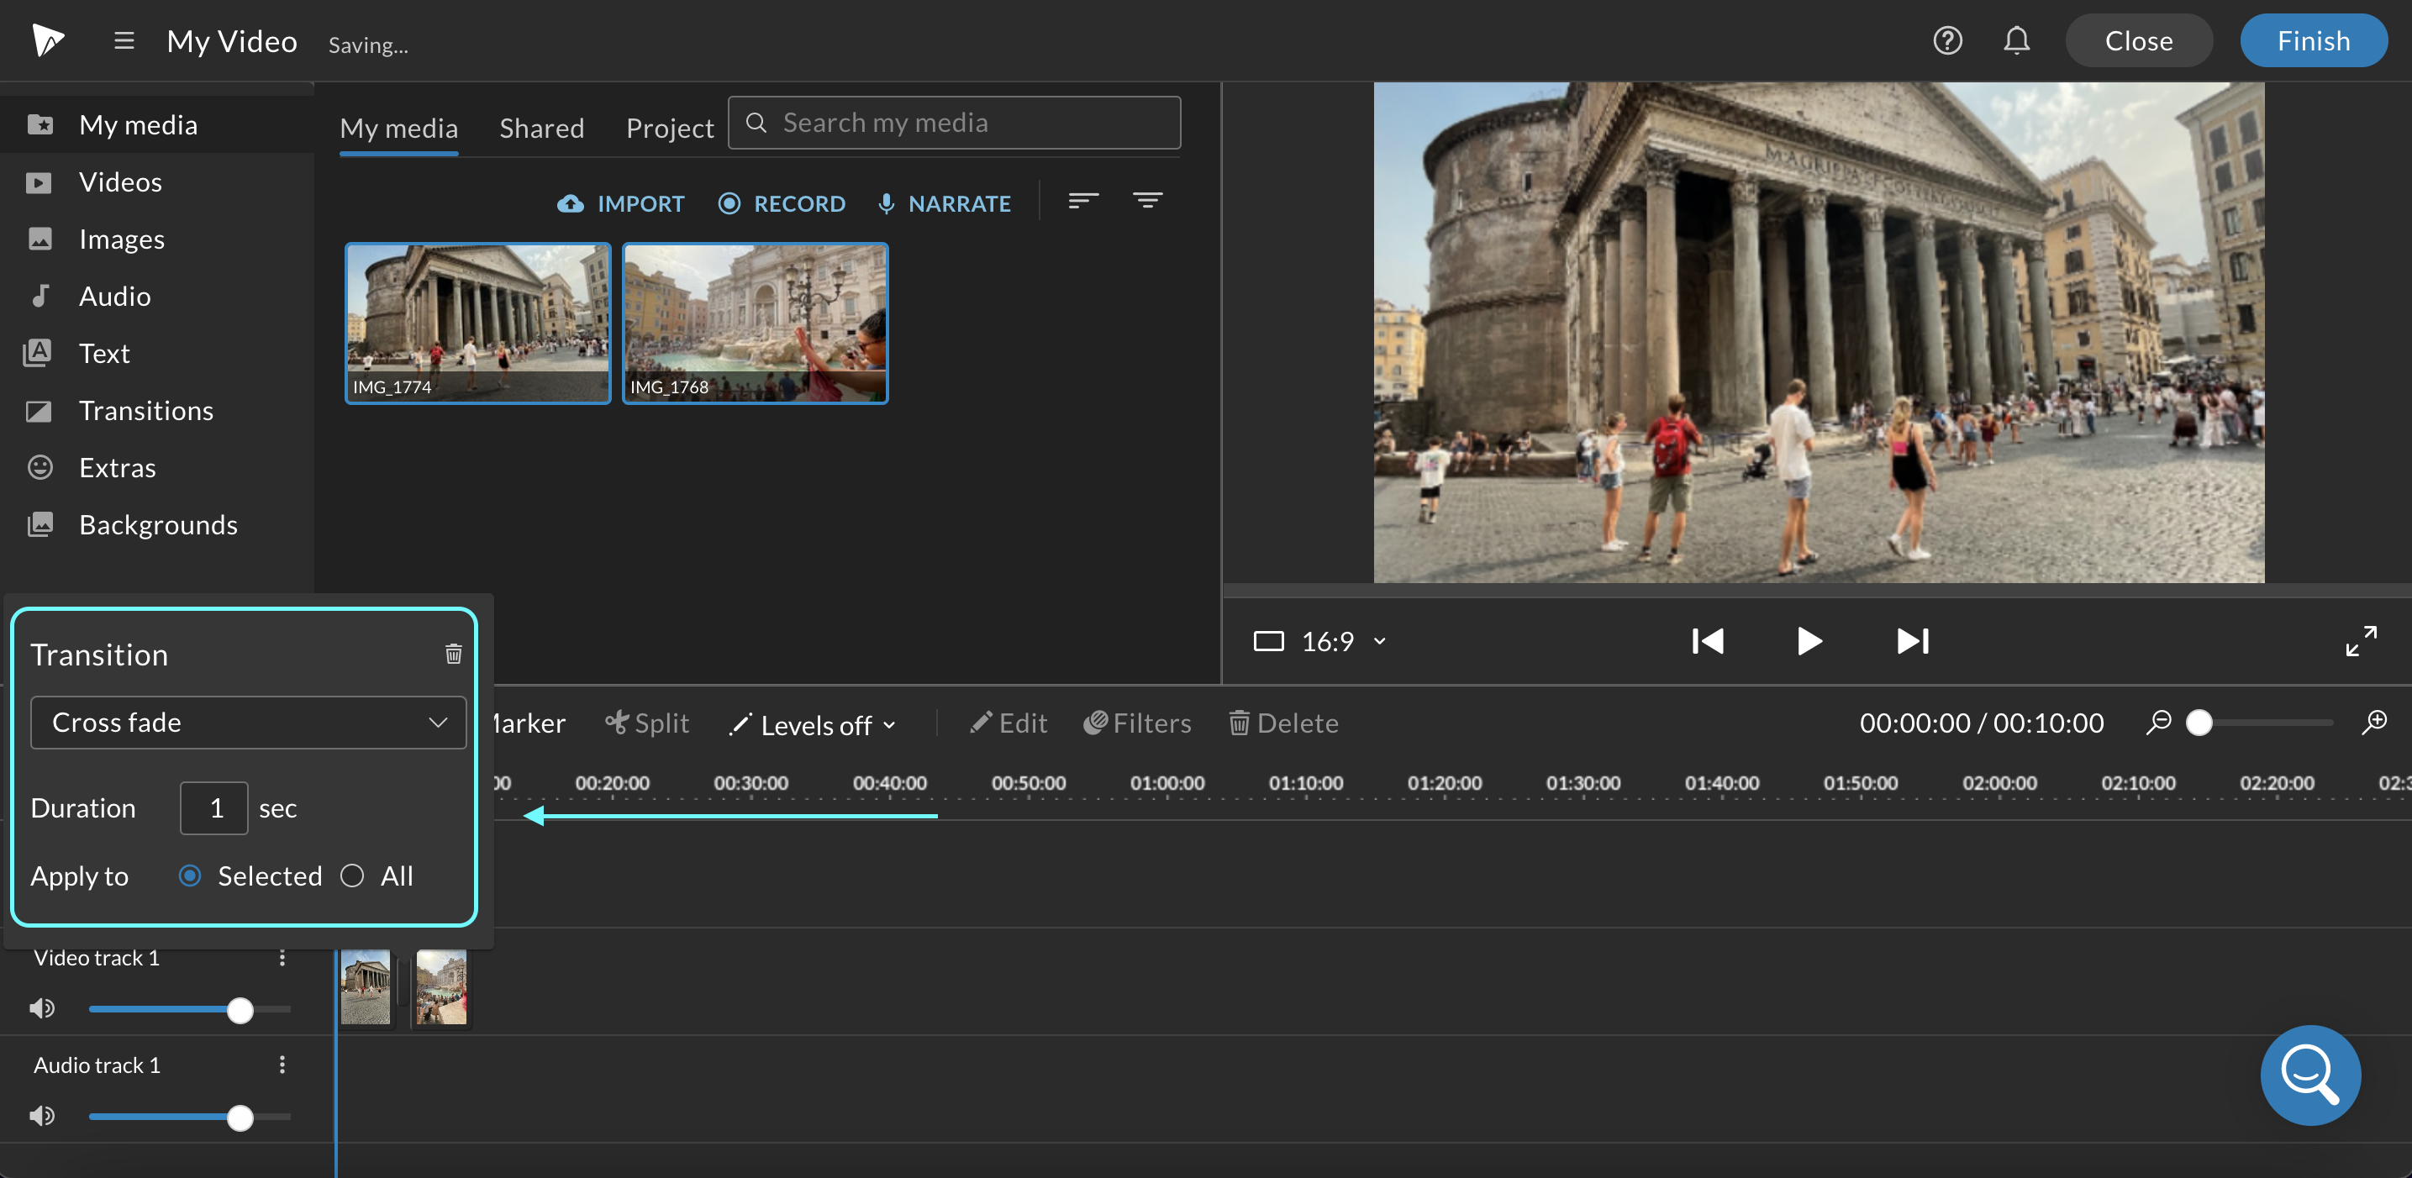
Task: Click the notifications bell icon
Action: click(x=2017, y=40)
